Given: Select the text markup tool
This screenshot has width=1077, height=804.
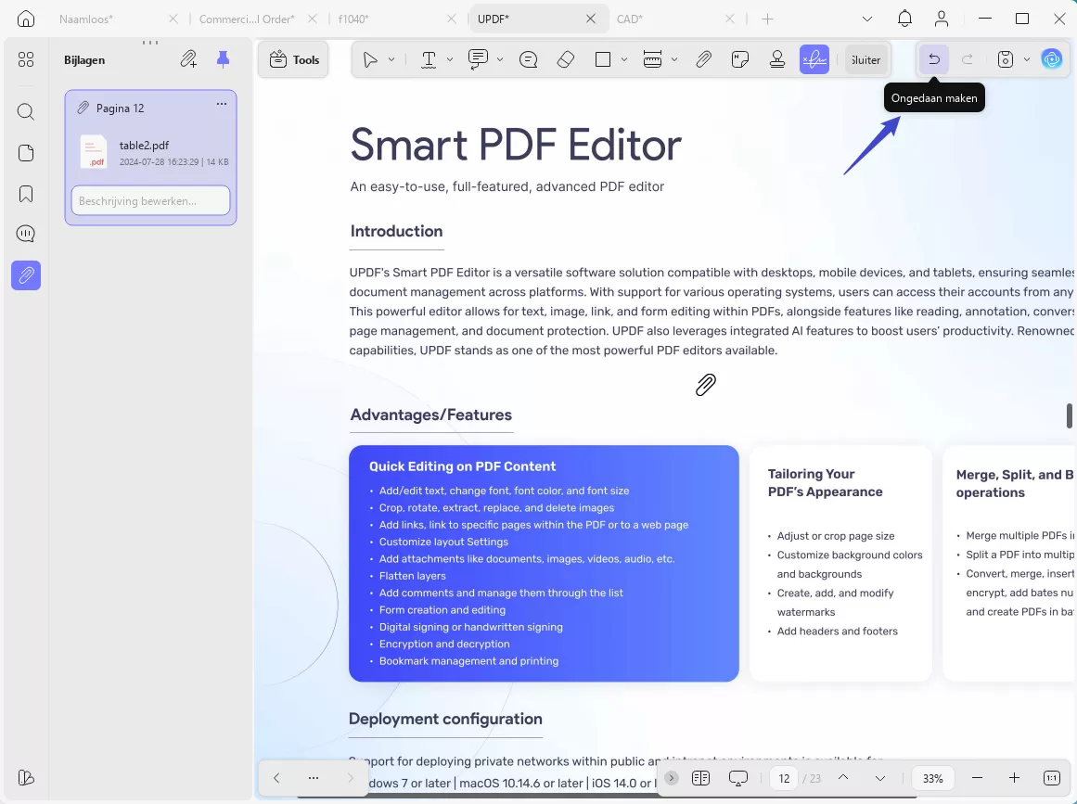Looking at the screenshot, I should [x=429, y=59].
